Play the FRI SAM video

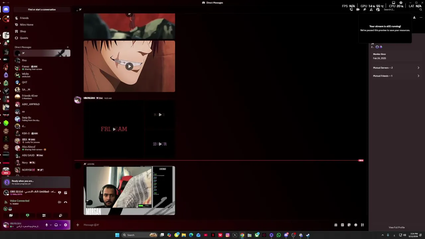click(x=114, y=129)
